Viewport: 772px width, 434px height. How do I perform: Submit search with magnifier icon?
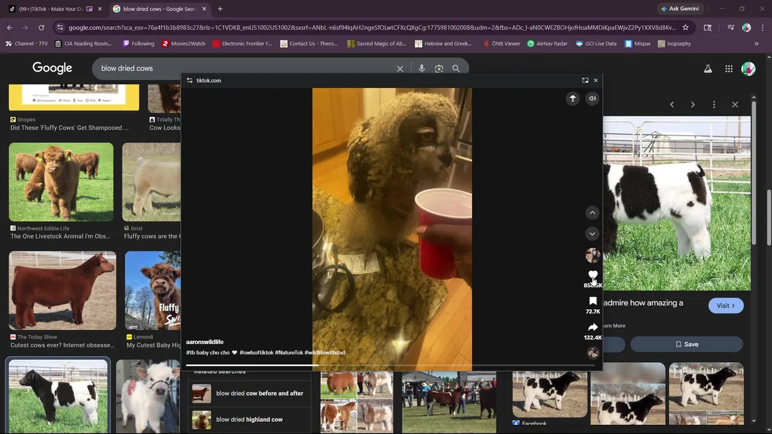(x=456, y=69)
